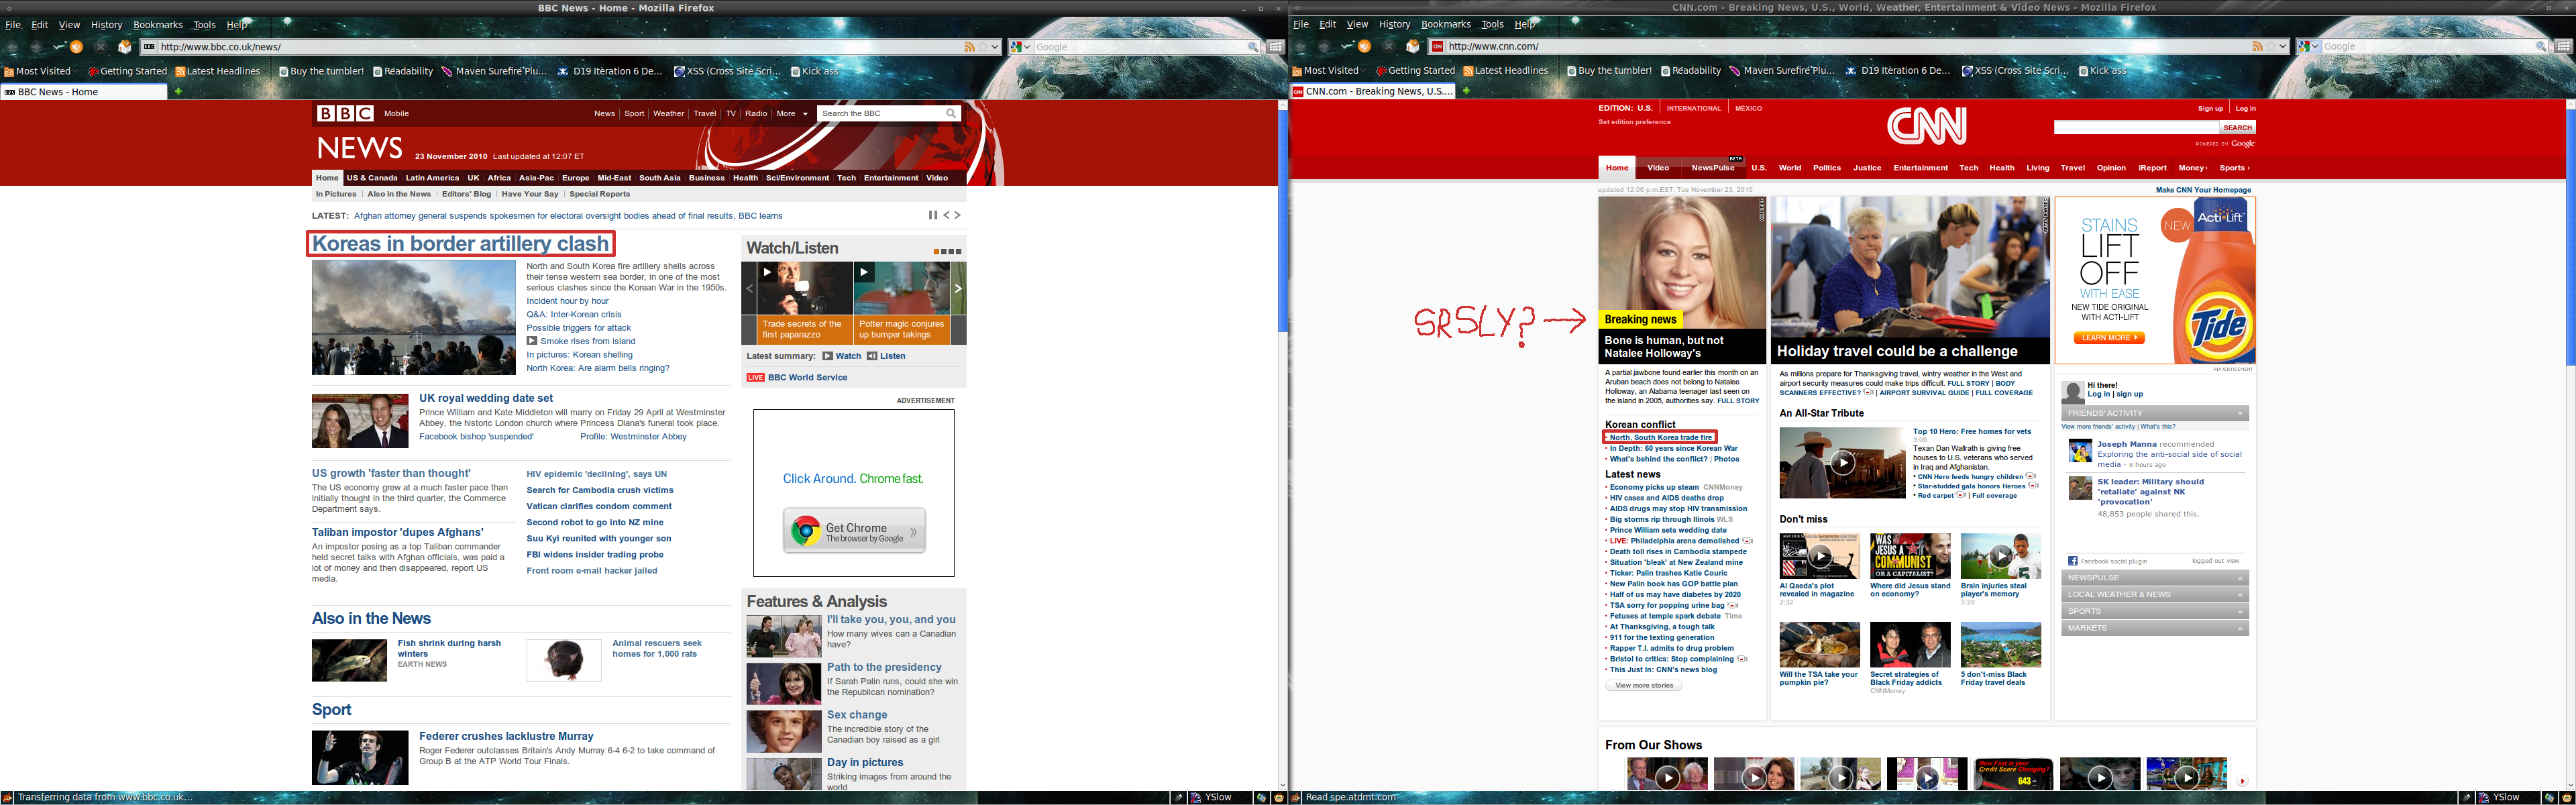This screenshot has height=805, width=2576.
Task: Click the right arrow of the Watch/Listen carousel
Action: [x=958, y=288]
